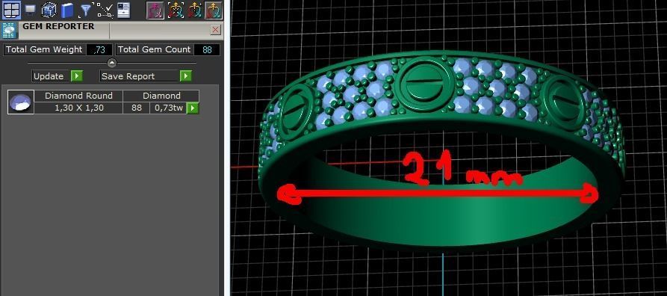The width and height of the screenshot is (667, 296).
Task: Click the '1,30 X 1,30' size cell
Action: coord(78,108)
